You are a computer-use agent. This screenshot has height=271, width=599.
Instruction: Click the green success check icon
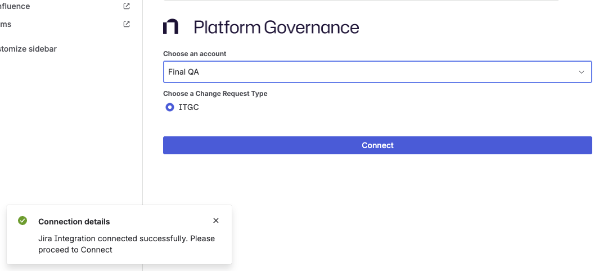(x=22, y=221)
